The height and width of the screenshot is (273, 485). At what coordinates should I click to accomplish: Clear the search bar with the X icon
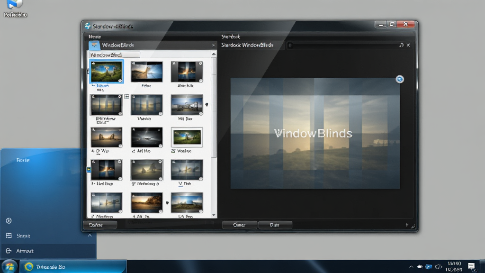pos(408,45)
